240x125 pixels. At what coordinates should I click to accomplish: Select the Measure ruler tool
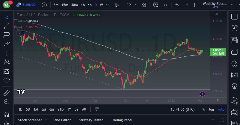(7, 93)
